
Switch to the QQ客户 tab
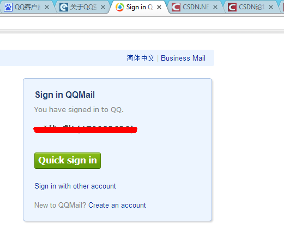pos(27,7)
